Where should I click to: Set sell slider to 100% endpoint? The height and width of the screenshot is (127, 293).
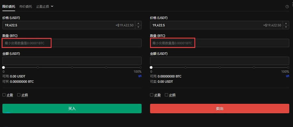[288, 68]
